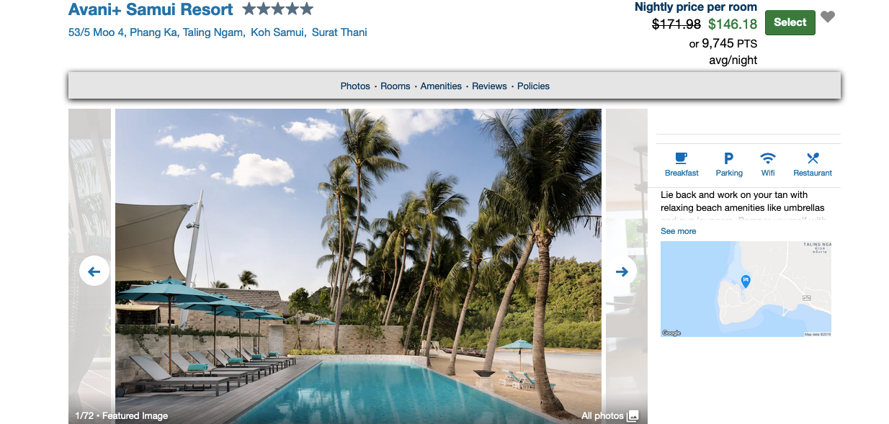This screenshot has height=424, width=889.
Task: Advance to next photo with right arrow
Action: point(622,271)
